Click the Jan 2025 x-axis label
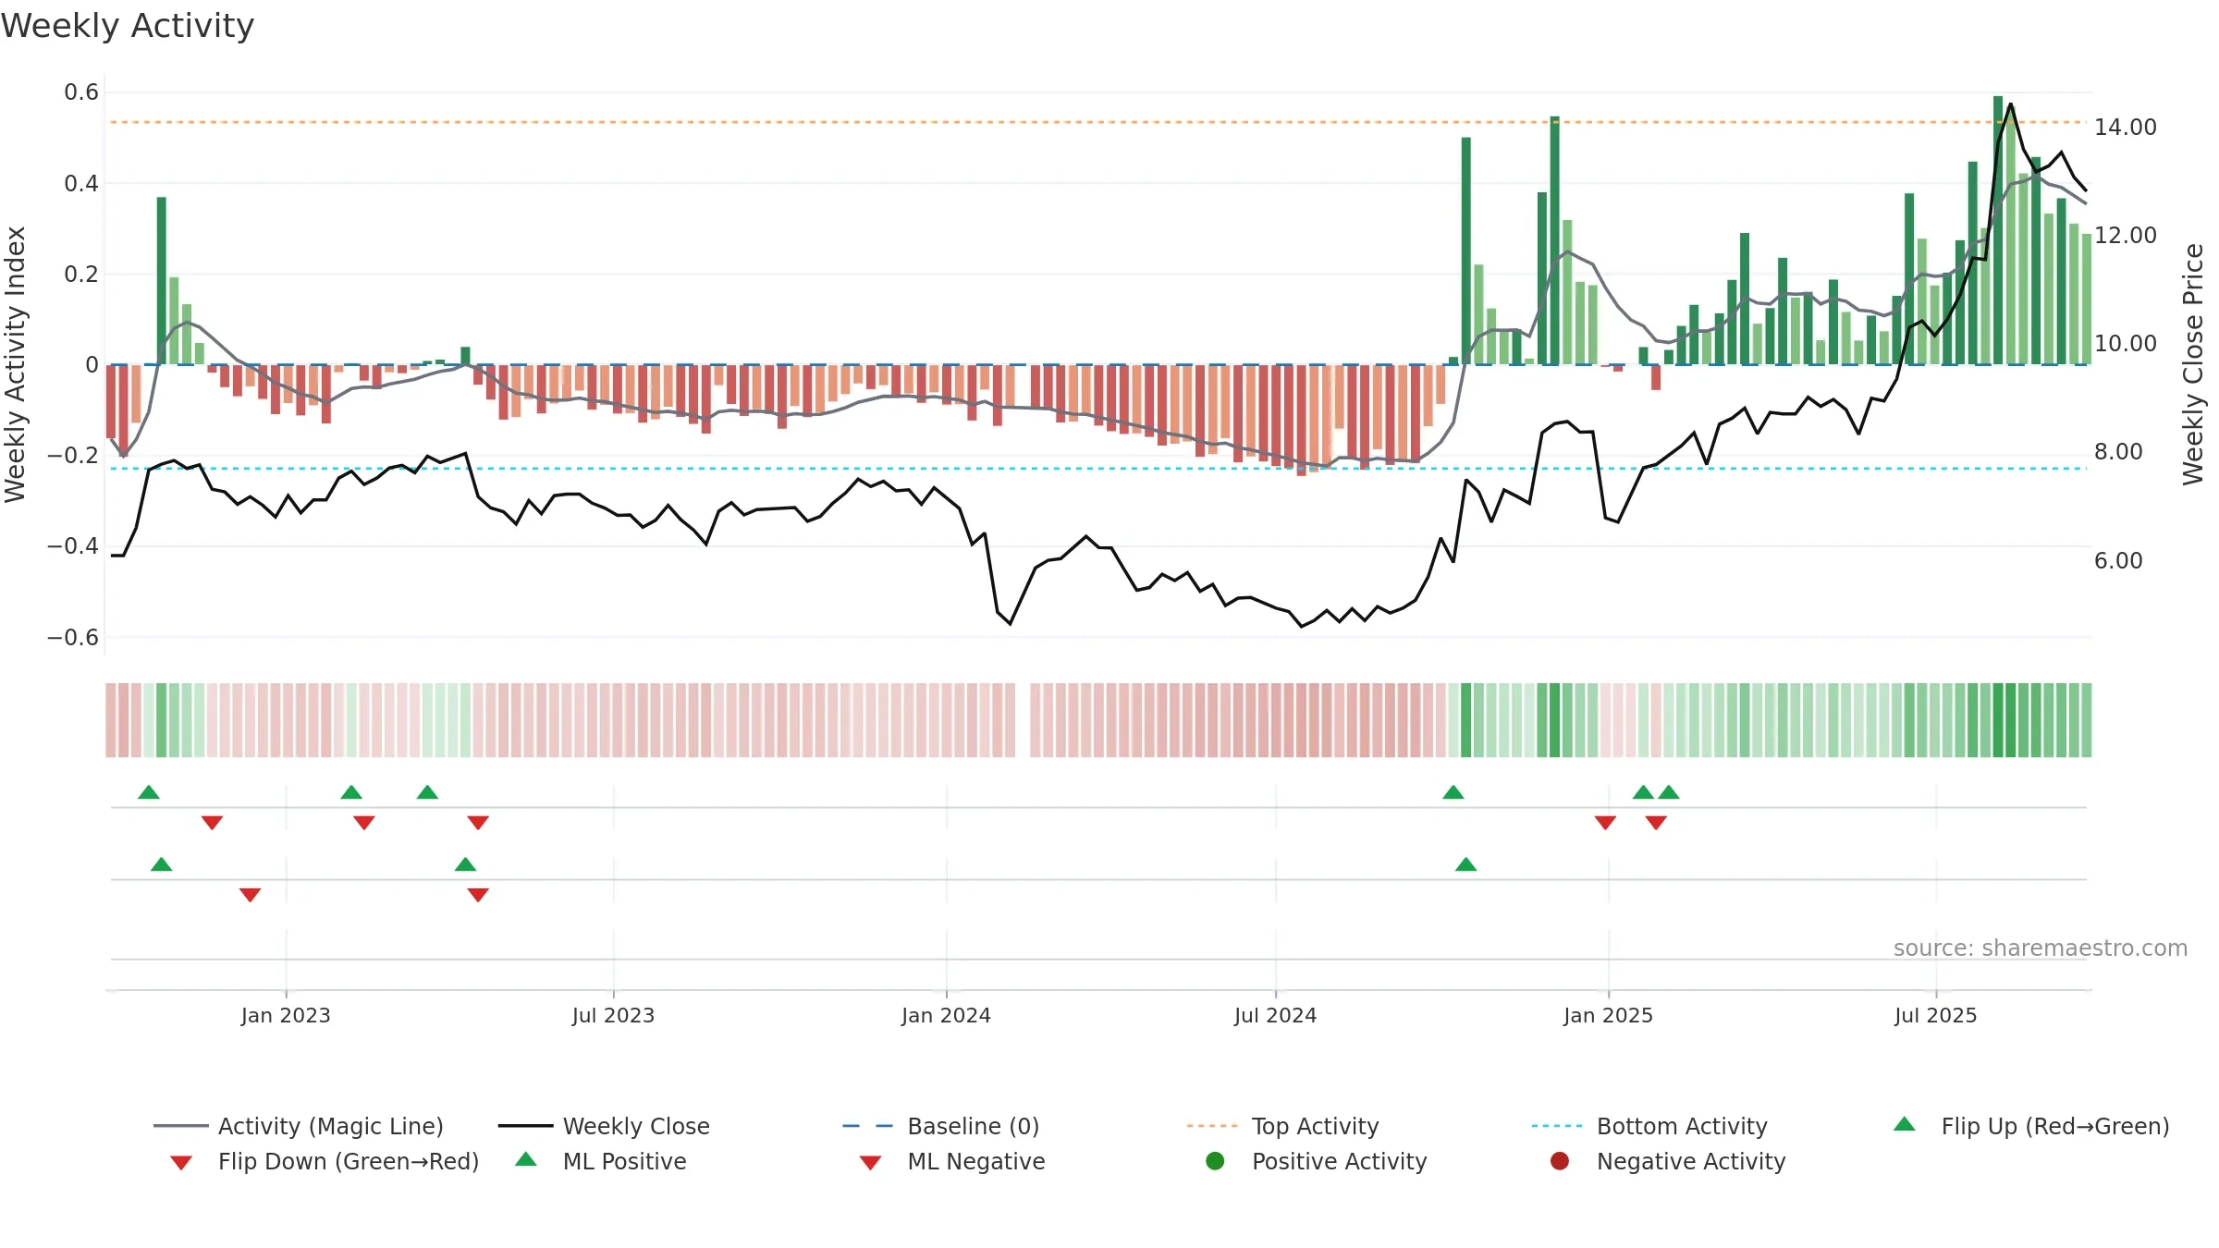Viewport: 2219px width, 1248px height. click(1608, 1015)
